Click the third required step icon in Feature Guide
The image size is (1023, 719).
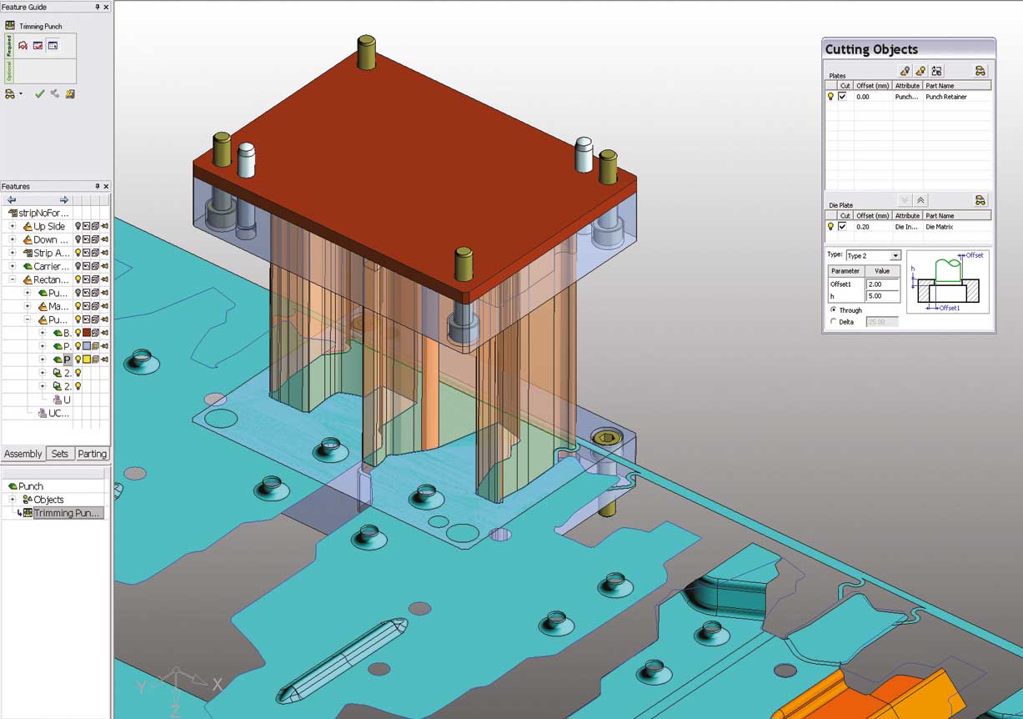[53, 46]
